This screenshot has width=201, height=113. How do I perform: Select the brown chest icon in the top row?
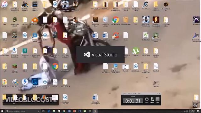(166, 4)
